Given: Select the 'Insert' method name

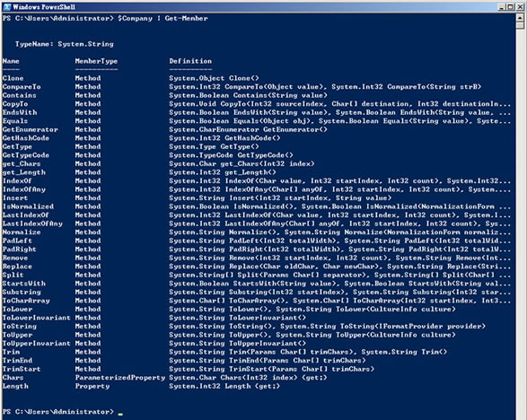Looking at the screenshot, I should (15, 198).
